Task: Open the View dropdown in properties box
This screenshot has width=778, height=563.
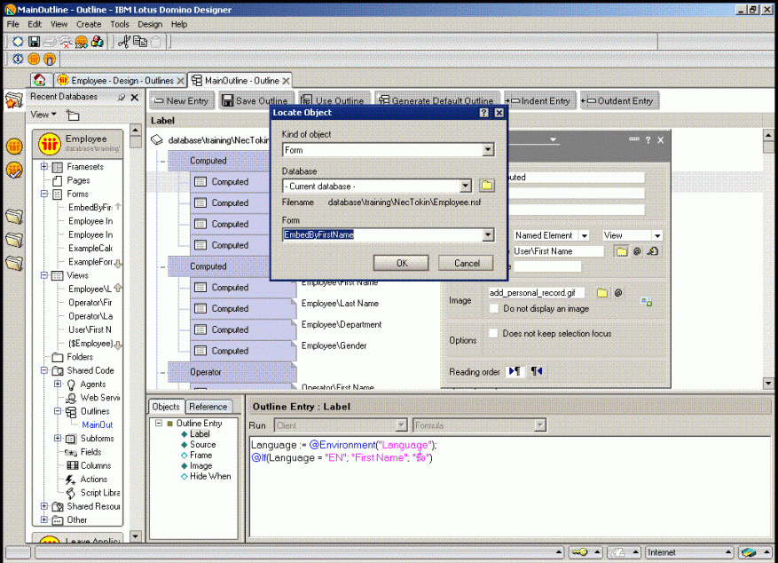Action: (x=657, y=235)
